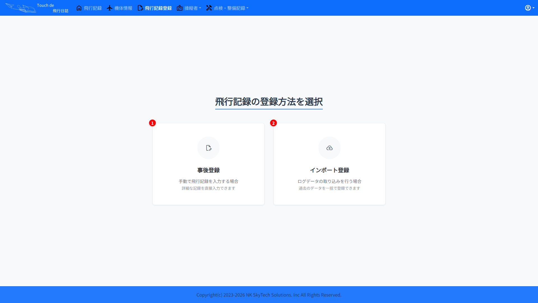
Task: Expand the account menu caret at top right
Action: click(534, 8)
